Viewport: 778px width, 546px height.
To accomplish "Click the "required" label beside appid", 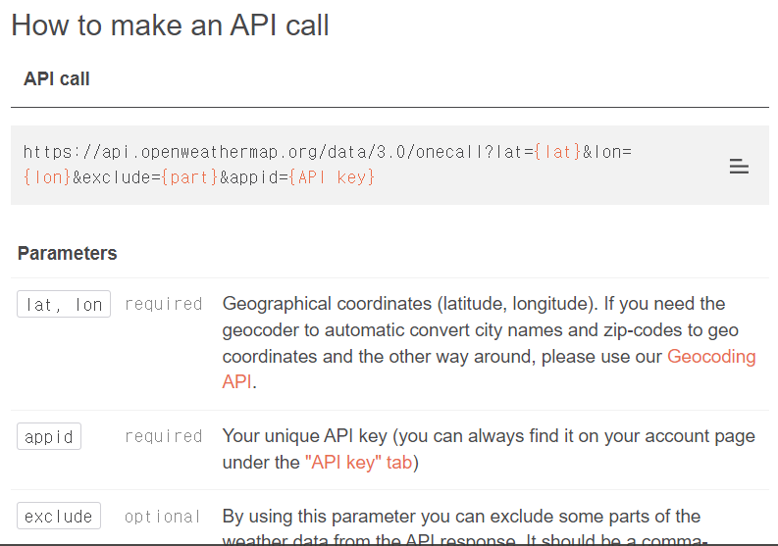I will [163, 436].
